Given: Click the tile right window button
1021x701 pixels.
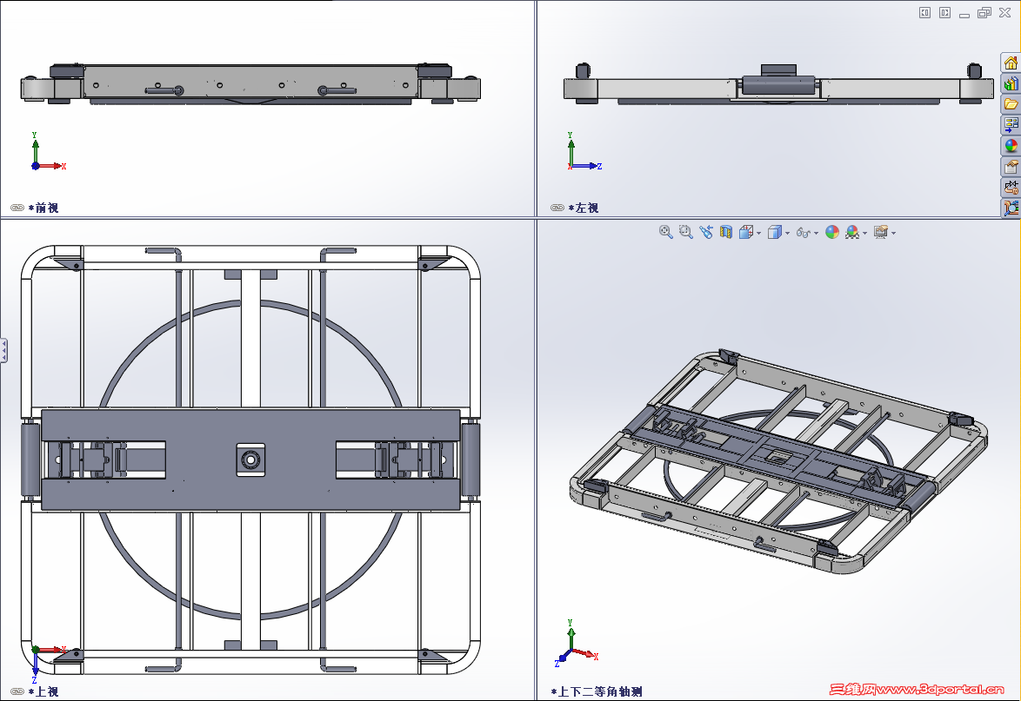Looking at the screenshot, I should coord(944,12).
